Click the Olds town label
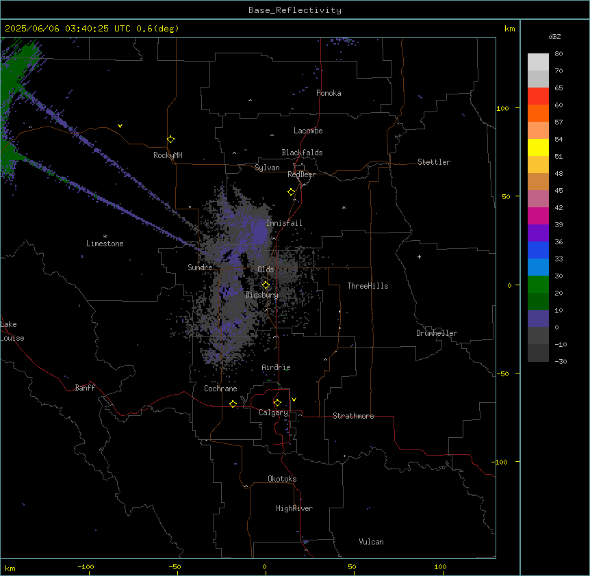This screenshot has height=576, width=590. point(266,270)
